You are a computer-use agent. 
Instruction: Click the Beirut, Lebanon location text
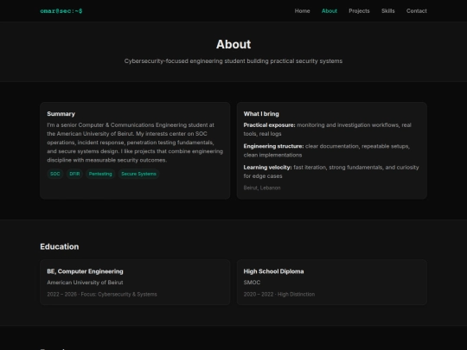click(x=262, y=188)
